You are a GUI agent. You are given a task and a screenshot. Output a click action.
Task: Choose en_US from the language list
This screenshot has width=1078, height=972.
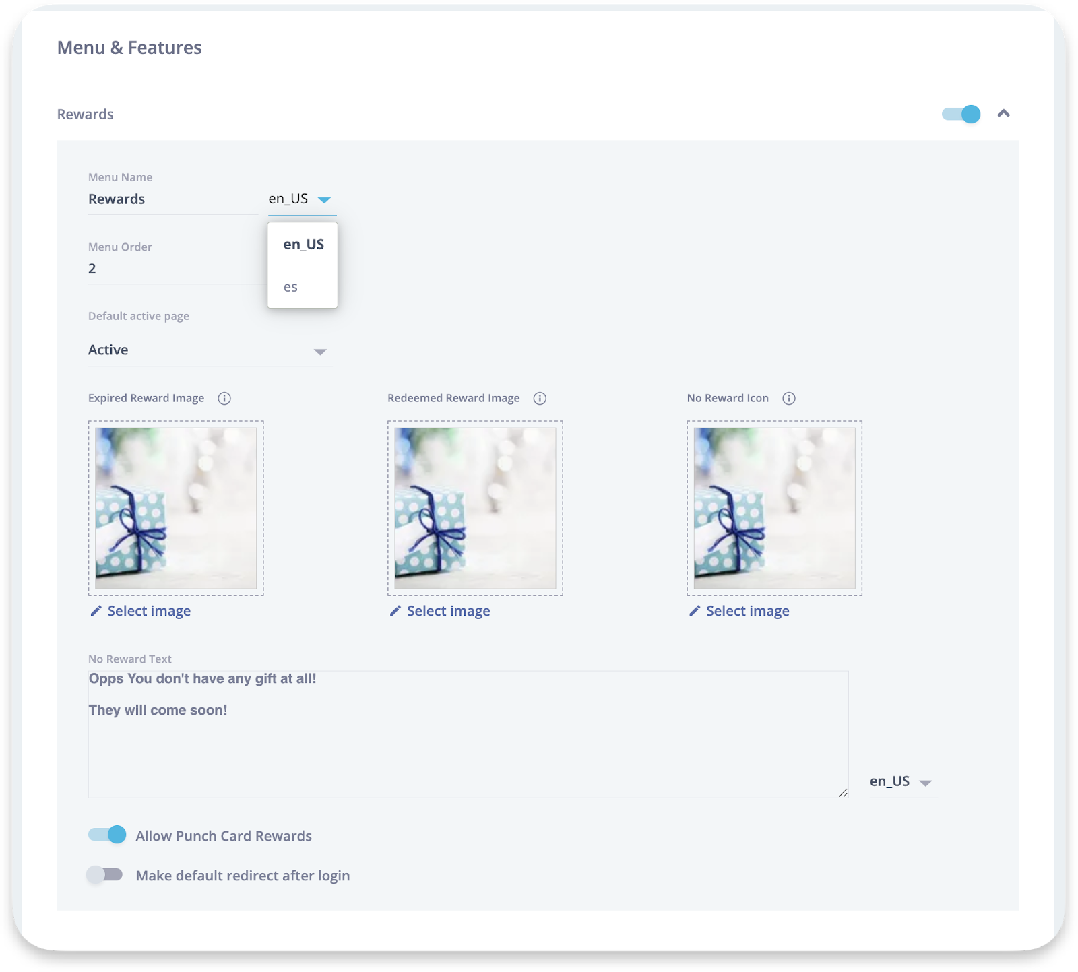(303, 245)
